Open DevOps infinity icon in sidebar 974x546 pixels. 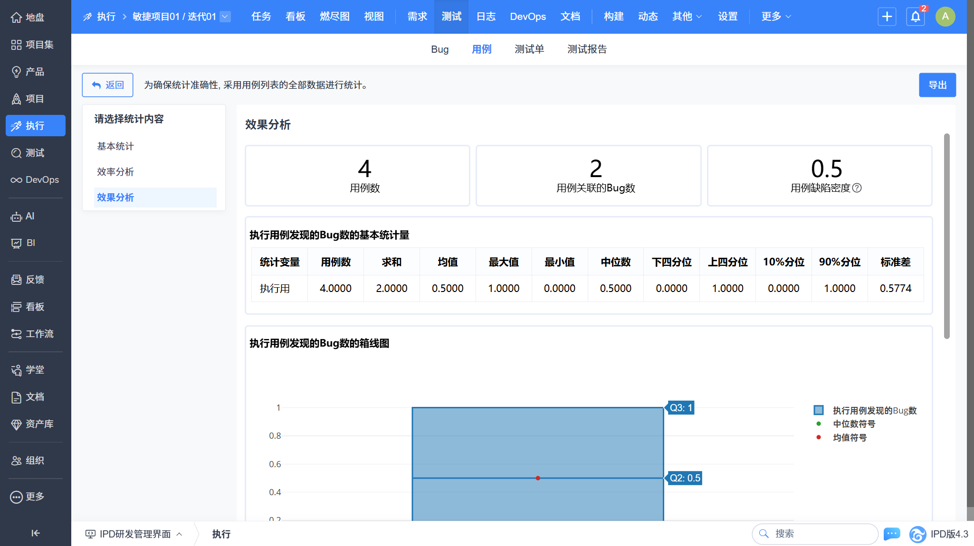[17, 180]
